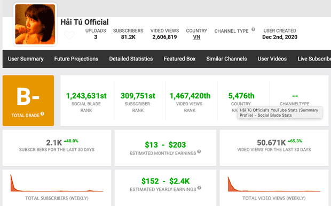Click the Hải Tú Official channel title
Screen dimensions: 331x206
[84, 22]
